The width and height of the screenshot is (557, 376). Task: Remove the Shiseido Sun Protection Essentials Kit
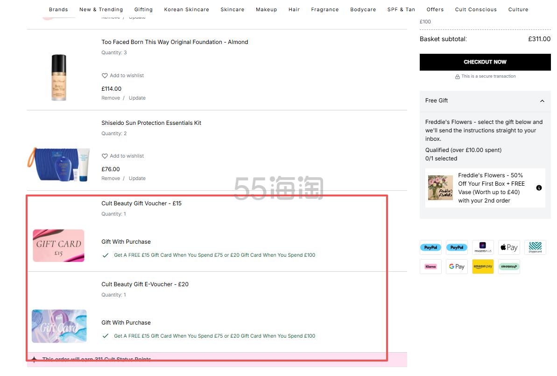tap(111, 179)
